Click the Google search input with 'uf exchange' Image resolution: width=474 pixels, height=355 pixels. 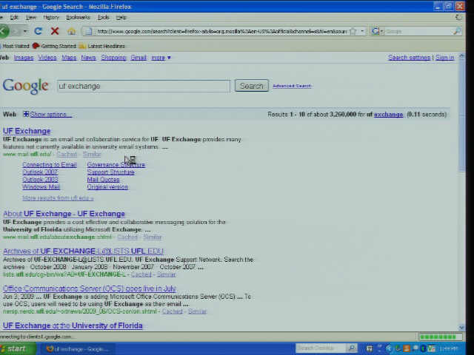click(144, 86)
